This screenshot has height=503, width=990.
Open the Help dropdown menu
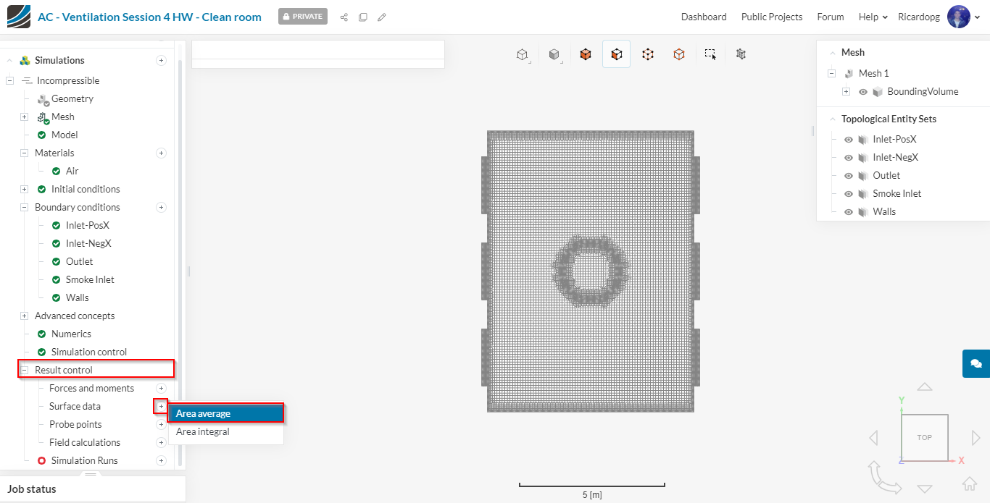click(873, 17)
